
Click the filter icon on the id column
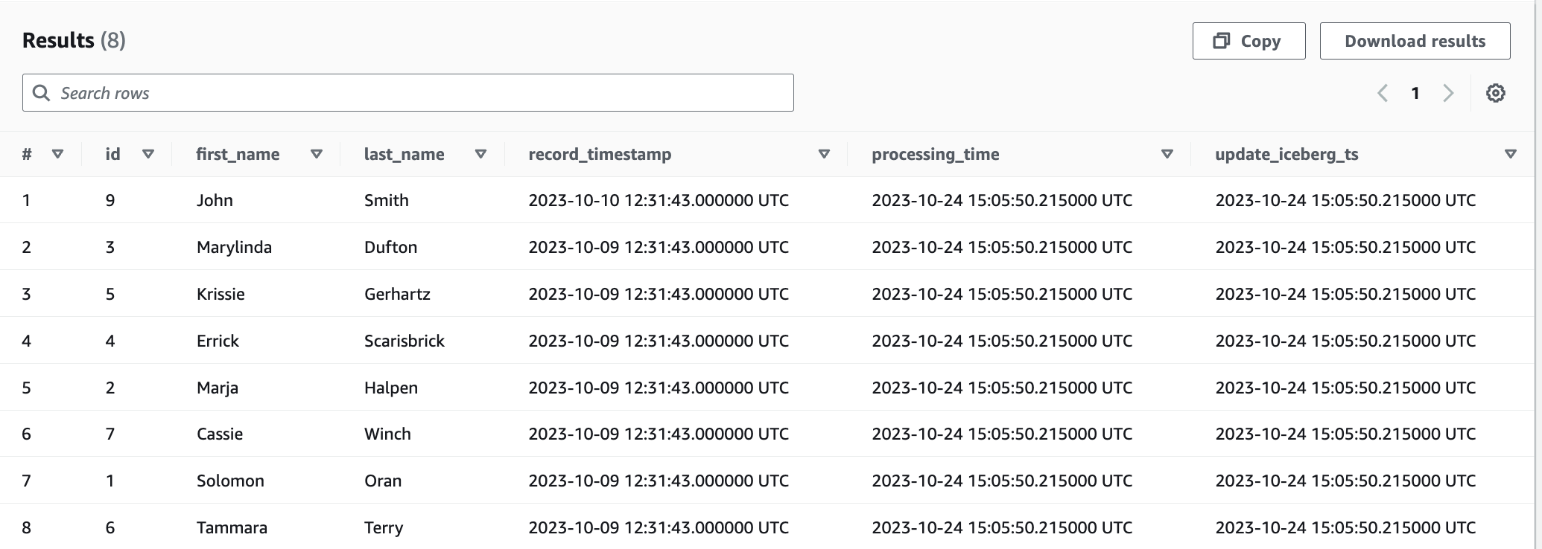pos(148,154)
